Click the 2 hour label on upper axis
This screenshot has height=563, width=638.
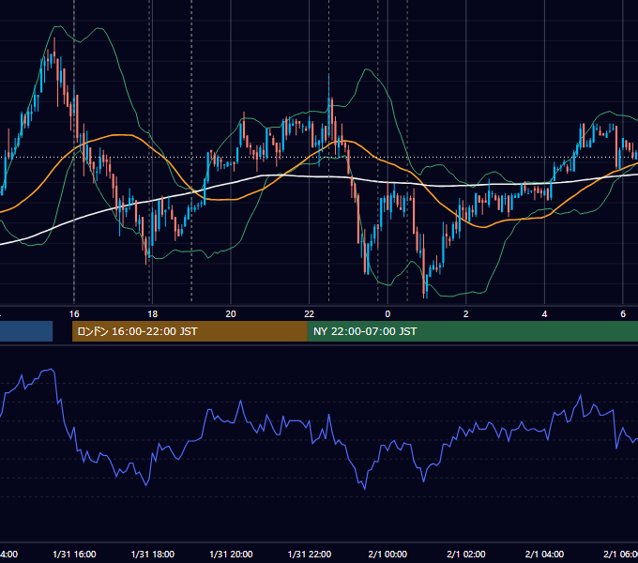466,314
